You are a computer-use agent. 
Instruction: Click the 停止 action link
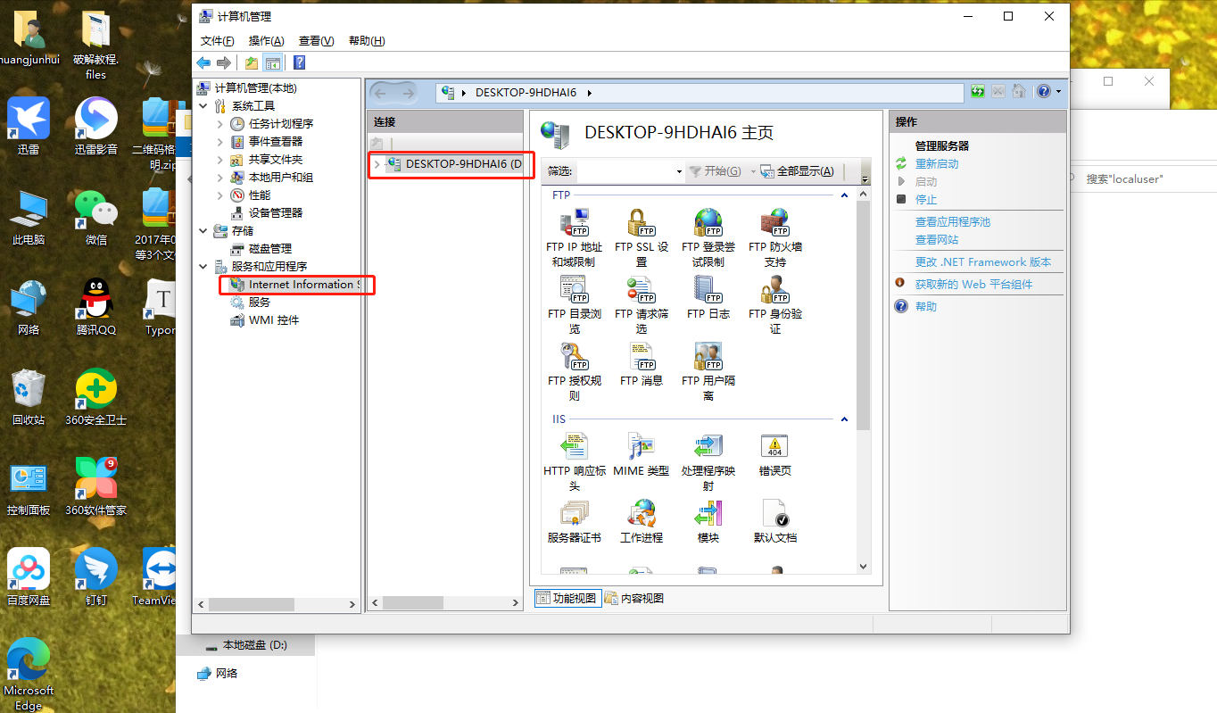tap(926, 199)
